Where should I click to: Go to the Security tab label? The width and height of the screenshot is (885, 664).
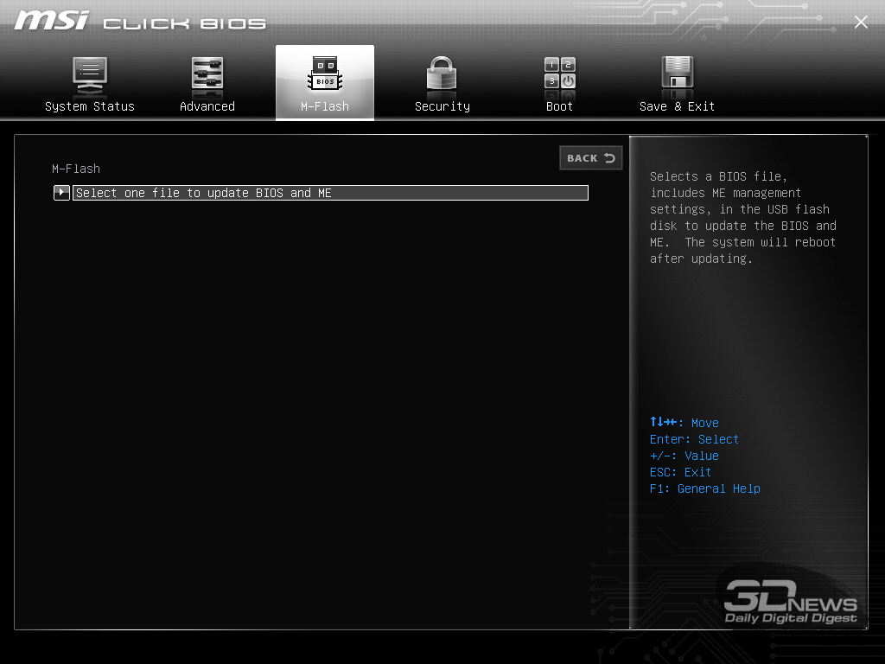[x=442, y=106]
